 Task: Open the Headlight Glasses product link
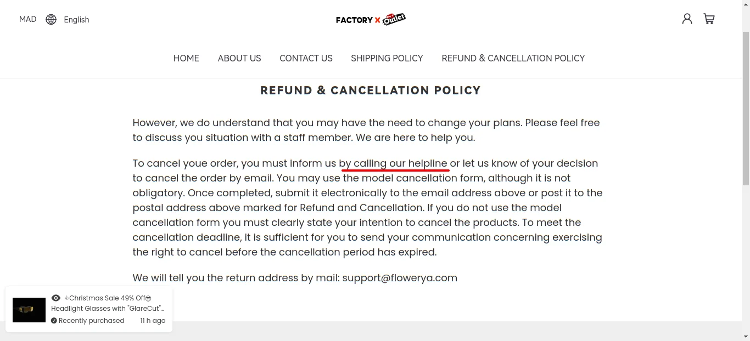tap(108, 309)
